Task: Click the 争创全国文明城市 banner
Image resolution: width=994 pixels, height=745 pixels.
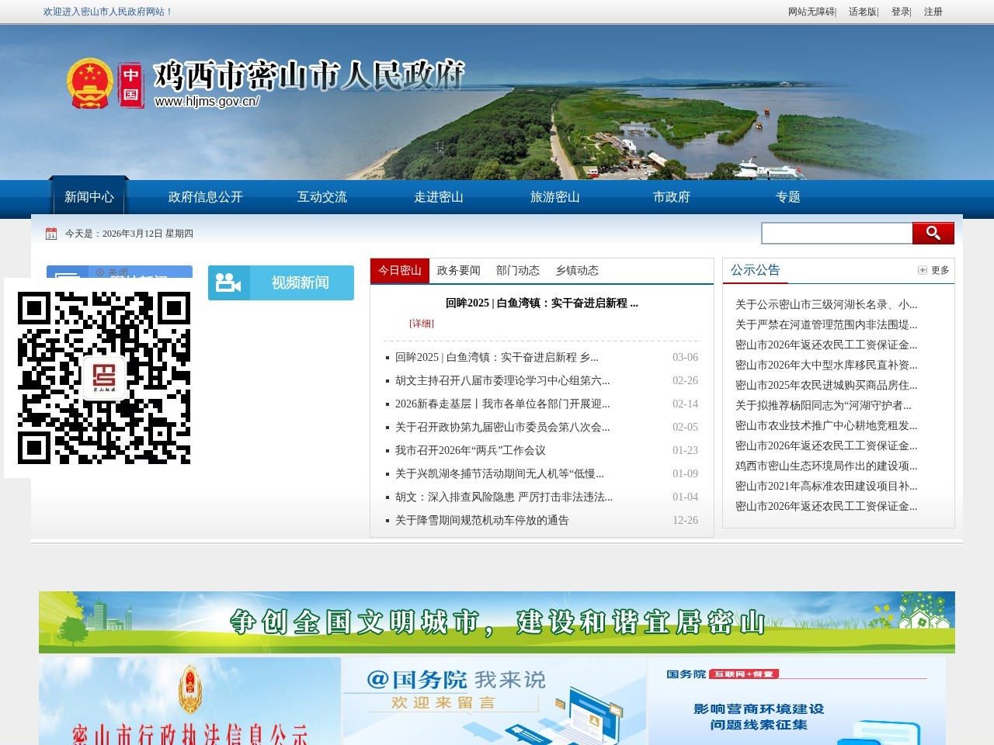Action: click(497, 622)
